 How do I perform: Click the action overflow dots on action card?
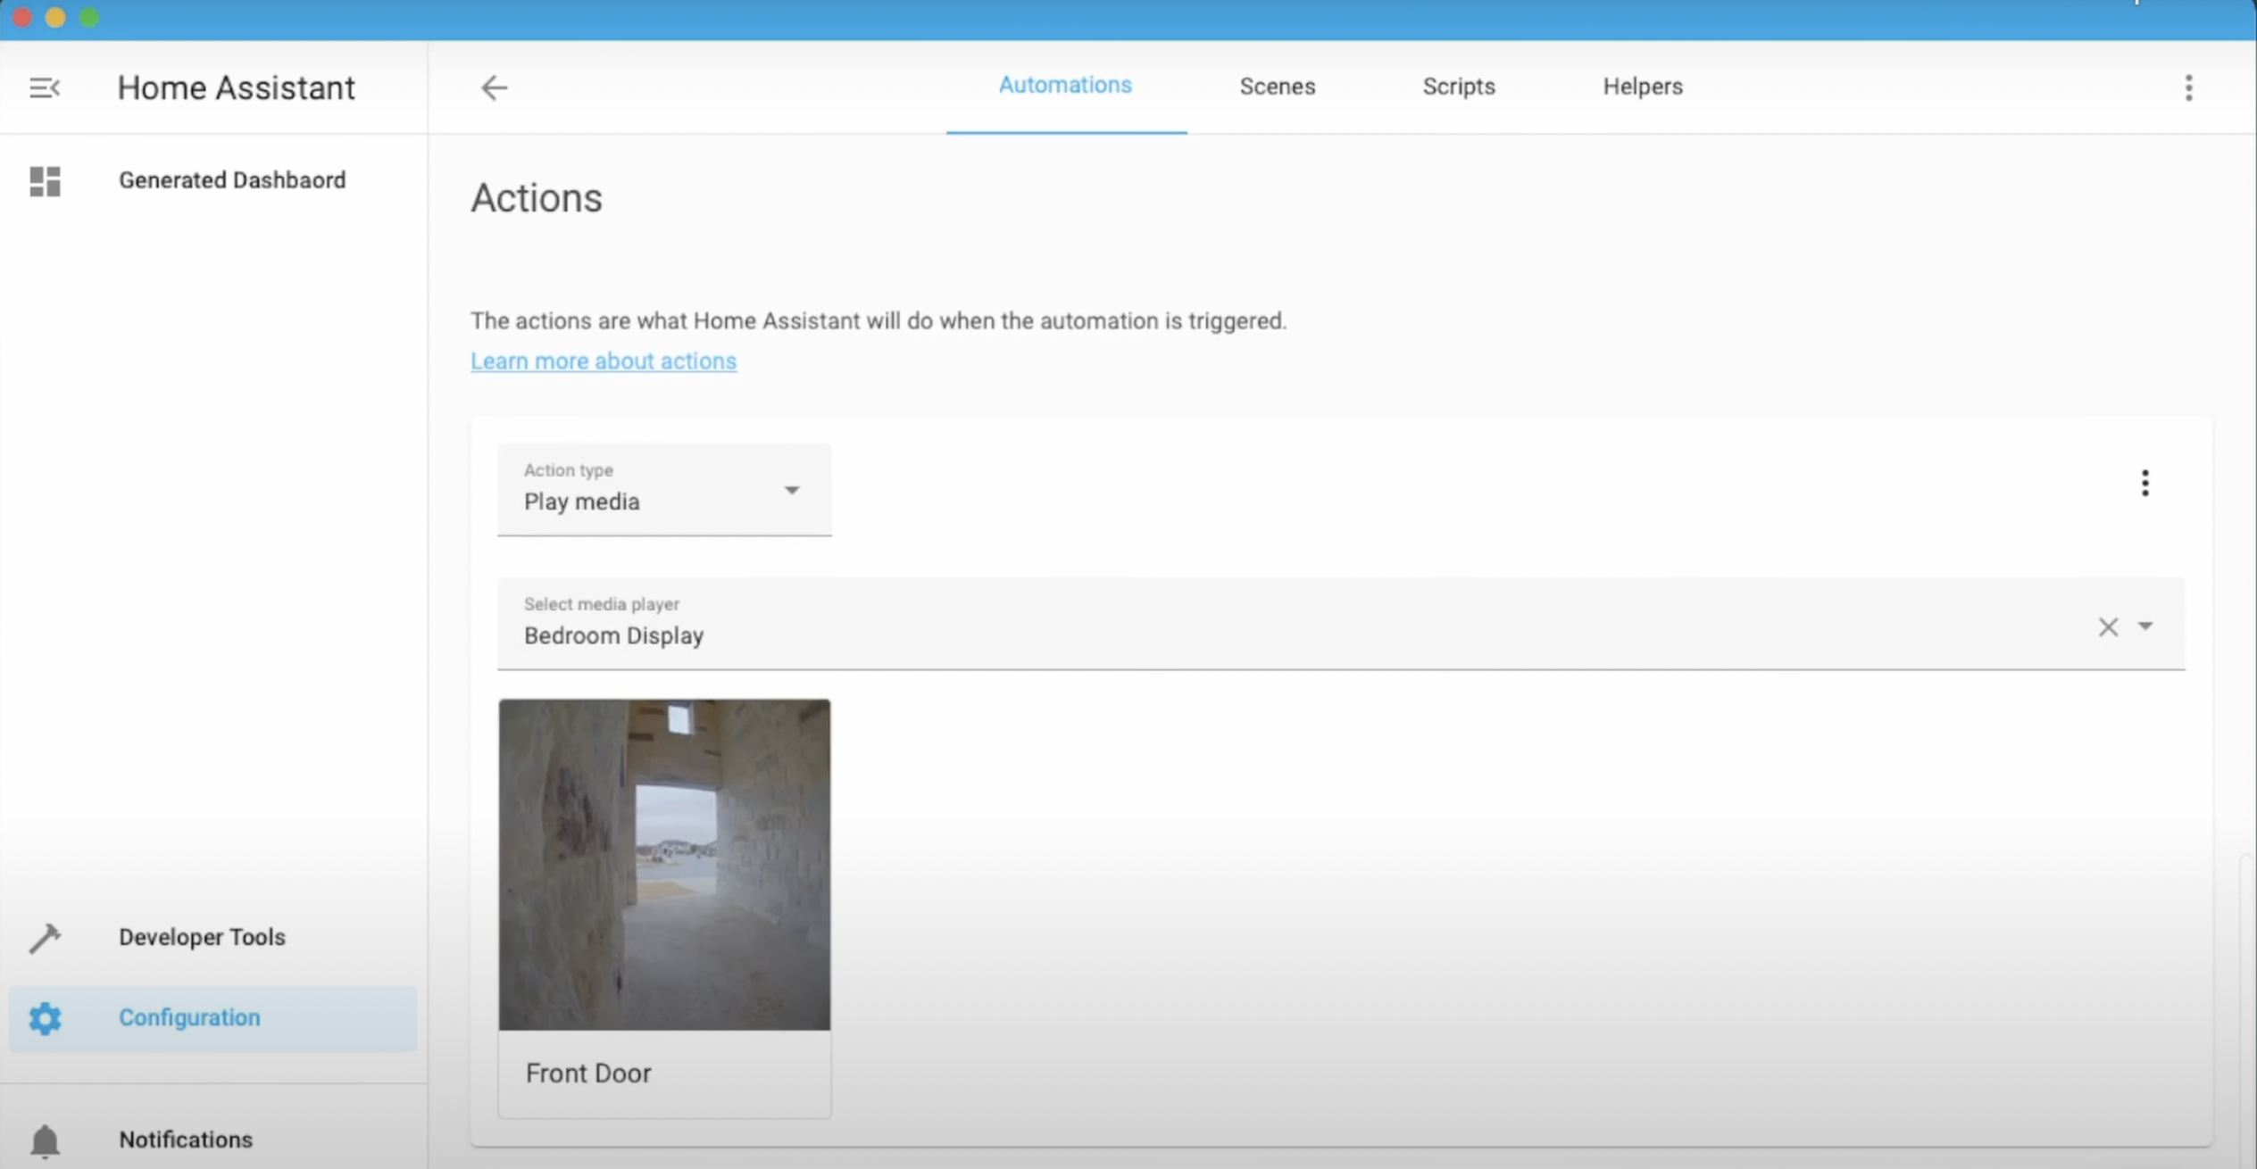(x=2144, y=483)
